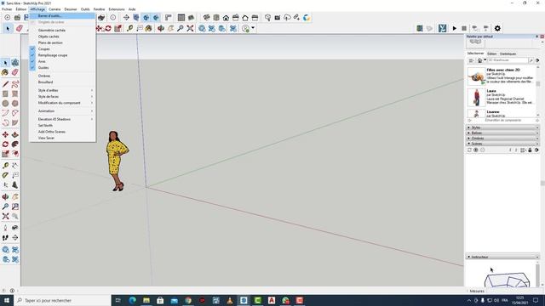
Task: Toggle Ombres in the Affichage menu
Action: point(62,76)
